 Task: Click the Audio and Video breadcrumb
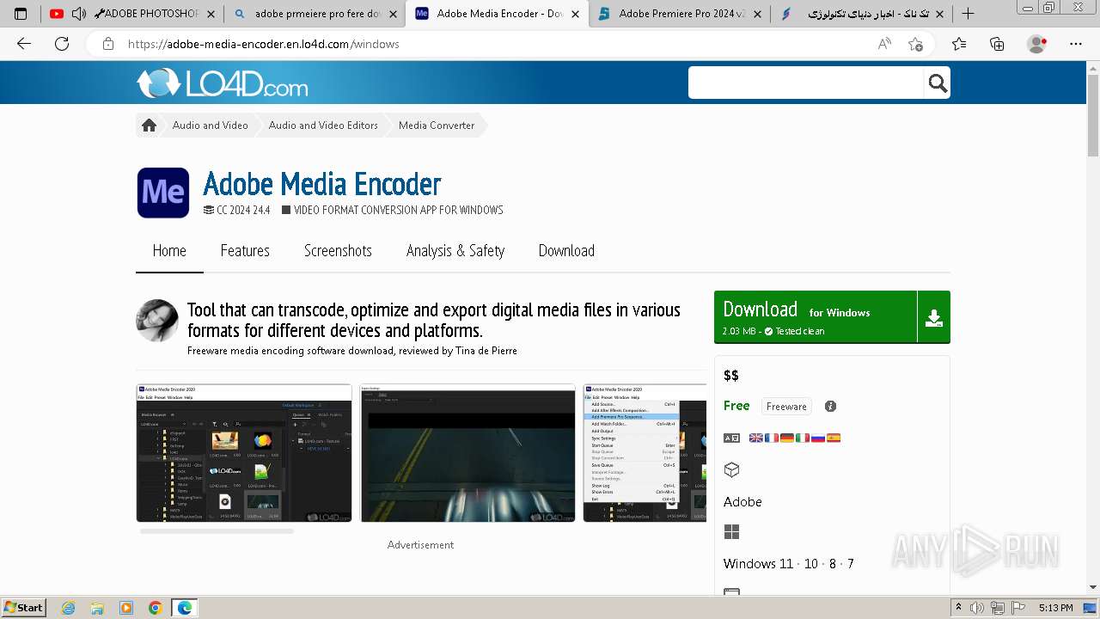pyautogui.click(x=211, y=126)
